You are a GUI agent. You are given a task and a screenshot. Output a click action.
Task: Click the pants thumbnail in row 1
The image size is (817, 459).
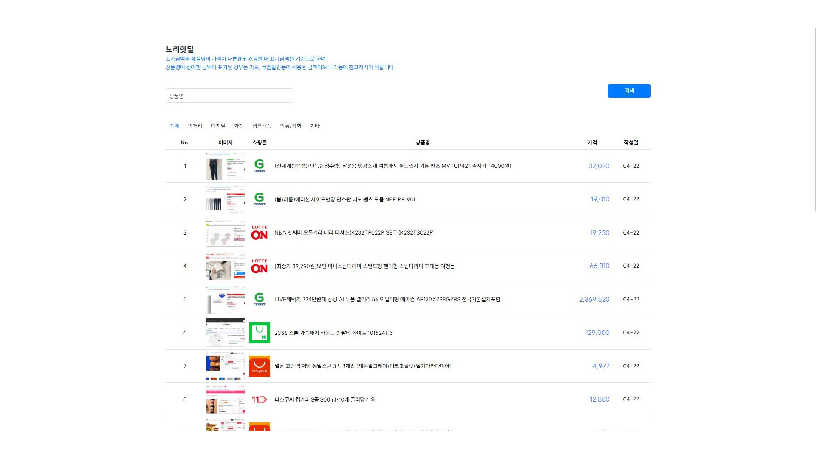[x=225, y=166]
